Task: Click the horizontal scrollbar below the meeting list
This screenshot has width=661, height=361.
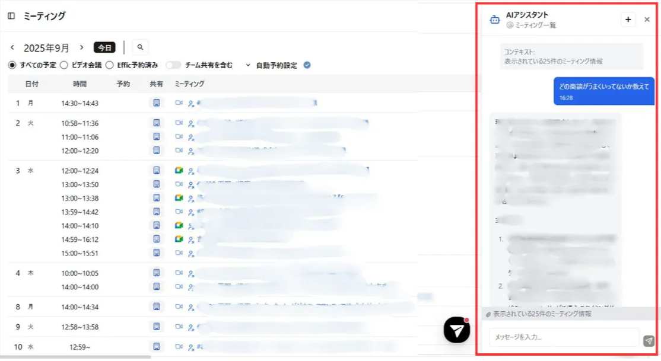Action: (75, 357)
